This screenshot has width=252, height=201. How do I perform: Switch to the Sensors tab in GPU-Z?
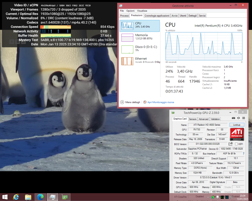pyautogui.click(x=193, y=119)
